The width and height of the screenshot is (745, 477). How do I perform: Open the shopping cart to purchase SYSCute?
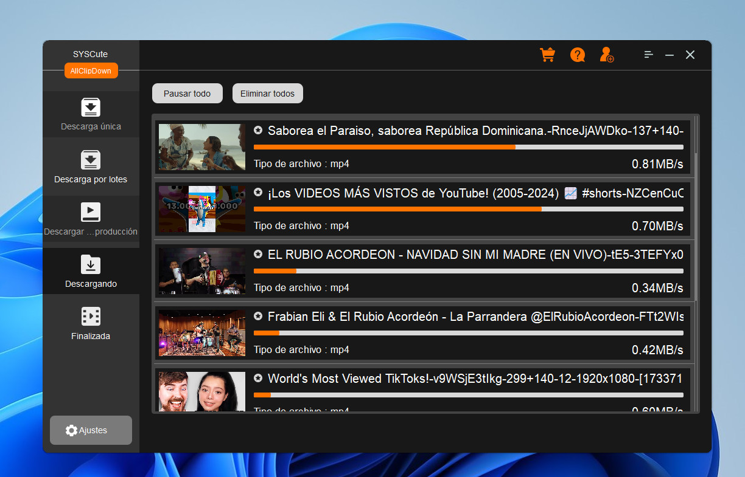pyautogui.click(x=547, y=55)
